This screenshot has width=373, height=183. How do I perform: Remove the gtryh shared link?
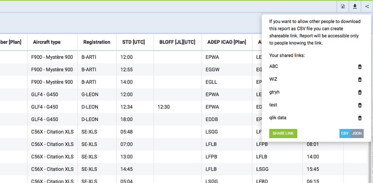pyautogui.click(x=360, y=92)
